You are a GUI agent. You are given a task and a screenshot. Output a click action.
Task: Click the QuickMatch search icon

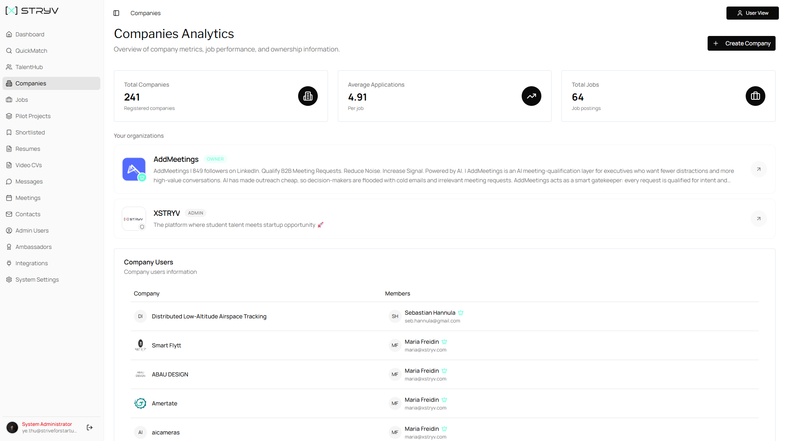9,51
